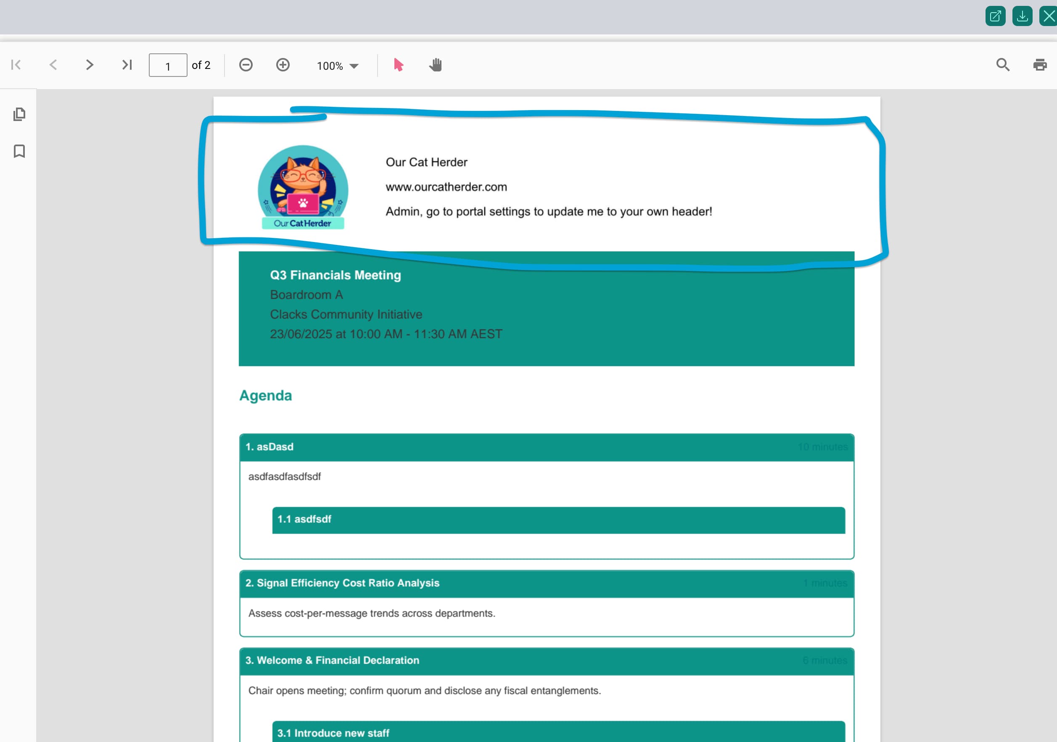Navigate to the next page

(89, 64)
